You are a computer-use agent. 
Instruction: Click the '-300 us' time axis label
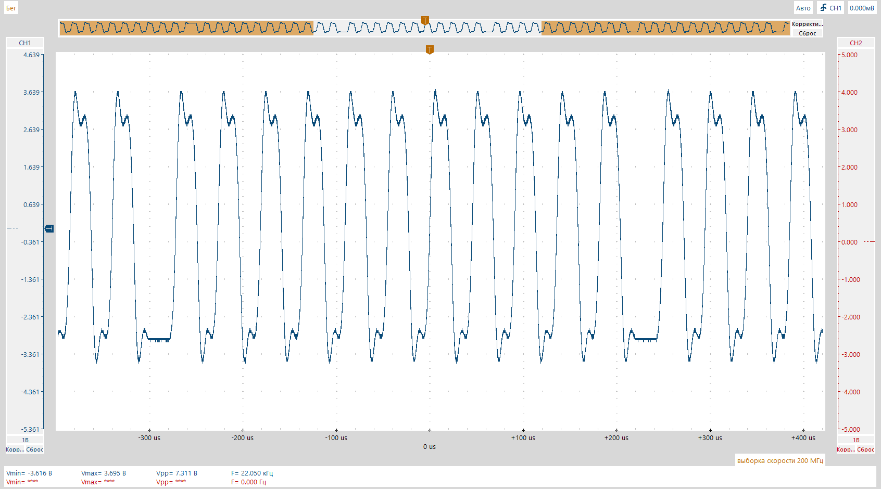(149, 438)
